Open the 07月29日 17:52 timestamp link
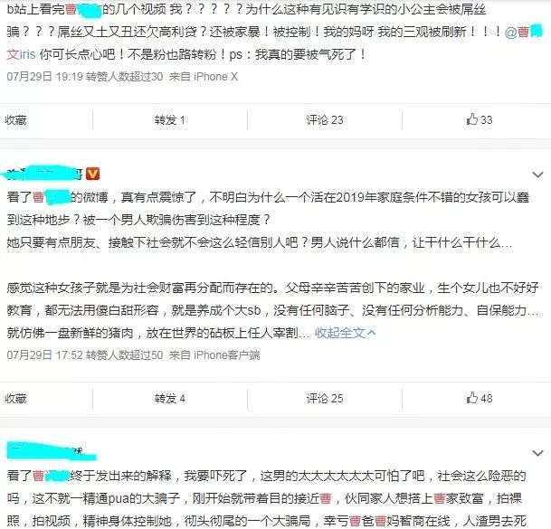This screenshot has width=551, height=529. 44,355
